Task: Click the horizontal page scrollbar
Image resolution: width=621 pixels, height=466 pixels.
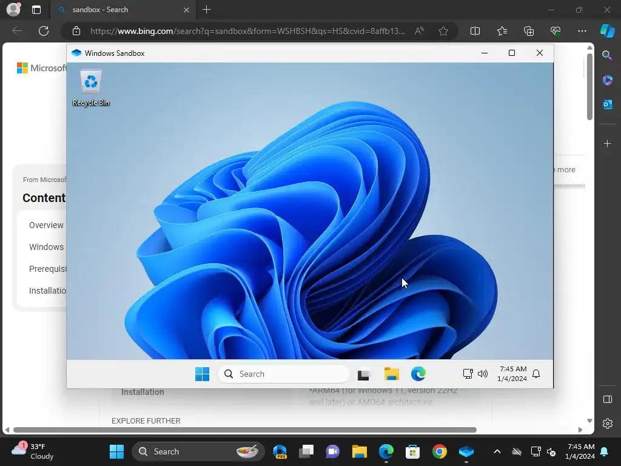Action: (x=245, y=430)
